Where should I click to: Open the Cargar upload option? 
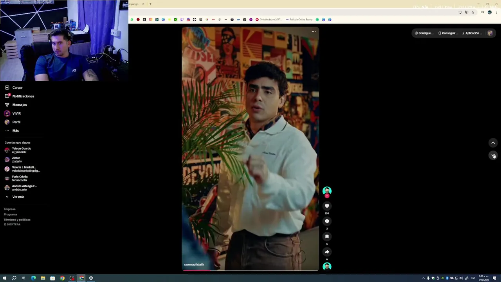click(x=14, y=88)
